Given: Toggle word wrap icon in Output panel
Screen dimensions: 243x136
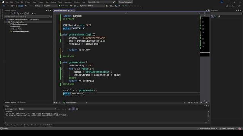Looking at the screenshot, I should (x=73, y=109).
